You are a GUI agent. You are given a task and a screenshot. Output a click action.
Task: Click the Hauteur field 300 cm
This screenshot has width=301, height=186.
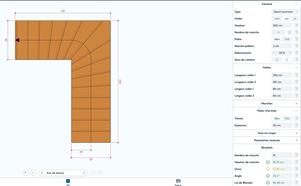(x=282, y=25)
